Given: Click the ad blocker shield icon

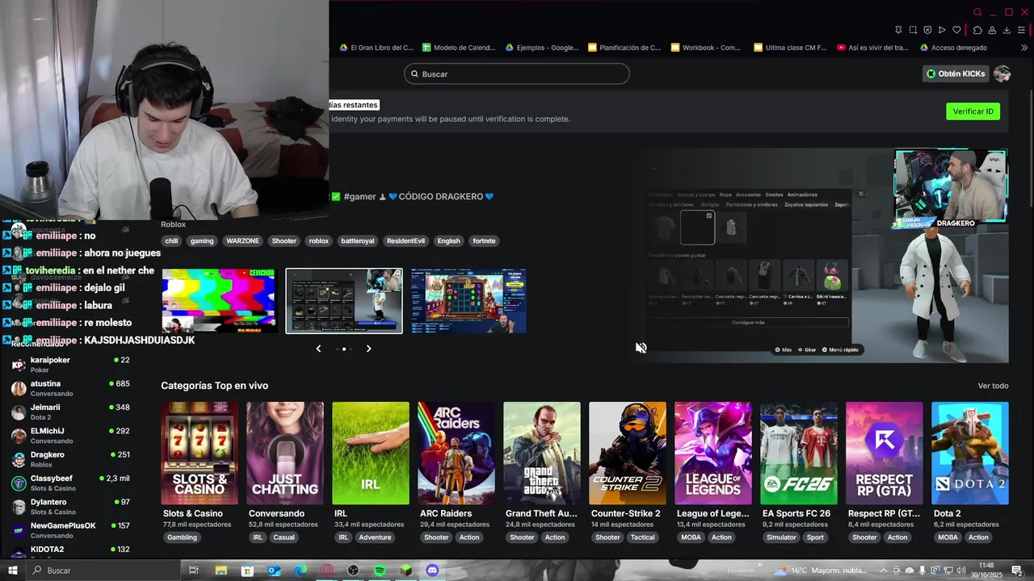Looking at the screenshot, I should [x=927, y=30].
